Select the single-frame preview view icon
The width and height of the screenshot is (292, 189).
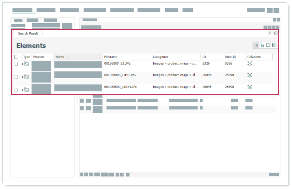click(x=268, y=45)
